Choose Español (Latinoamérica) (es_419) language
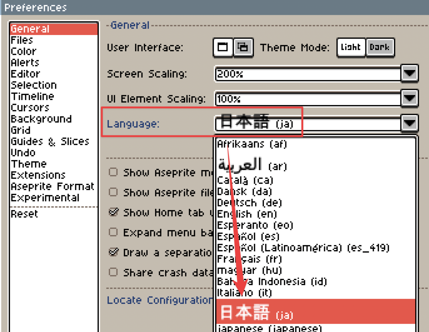 pos(316,248)
